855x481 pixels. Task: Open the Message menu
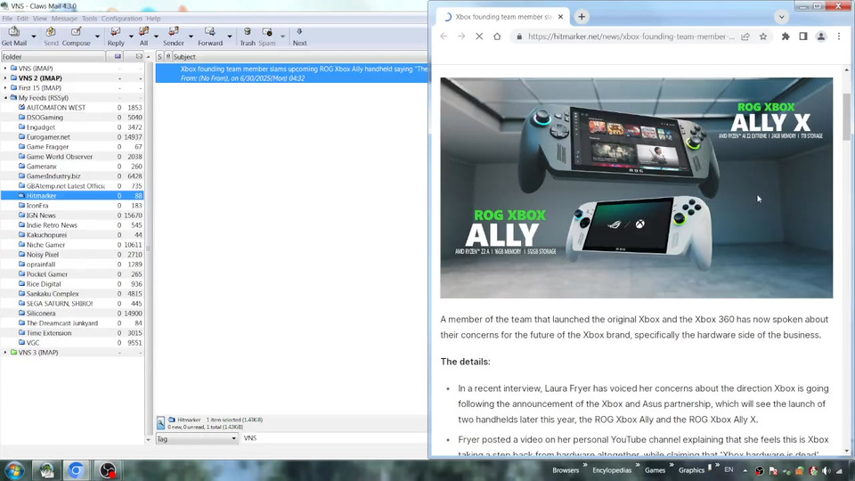point(64,19)
